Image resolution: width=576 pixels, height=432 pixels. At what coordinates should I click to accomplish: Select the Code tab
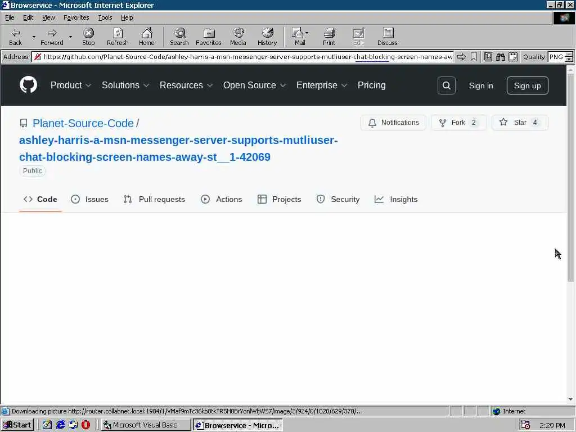click(x=40, y=199)
